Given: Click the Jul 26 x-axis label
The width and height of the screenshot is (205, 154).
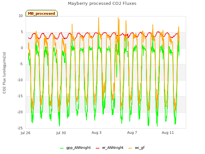Looking at the screenshot, I should click(x=26, y=133).
